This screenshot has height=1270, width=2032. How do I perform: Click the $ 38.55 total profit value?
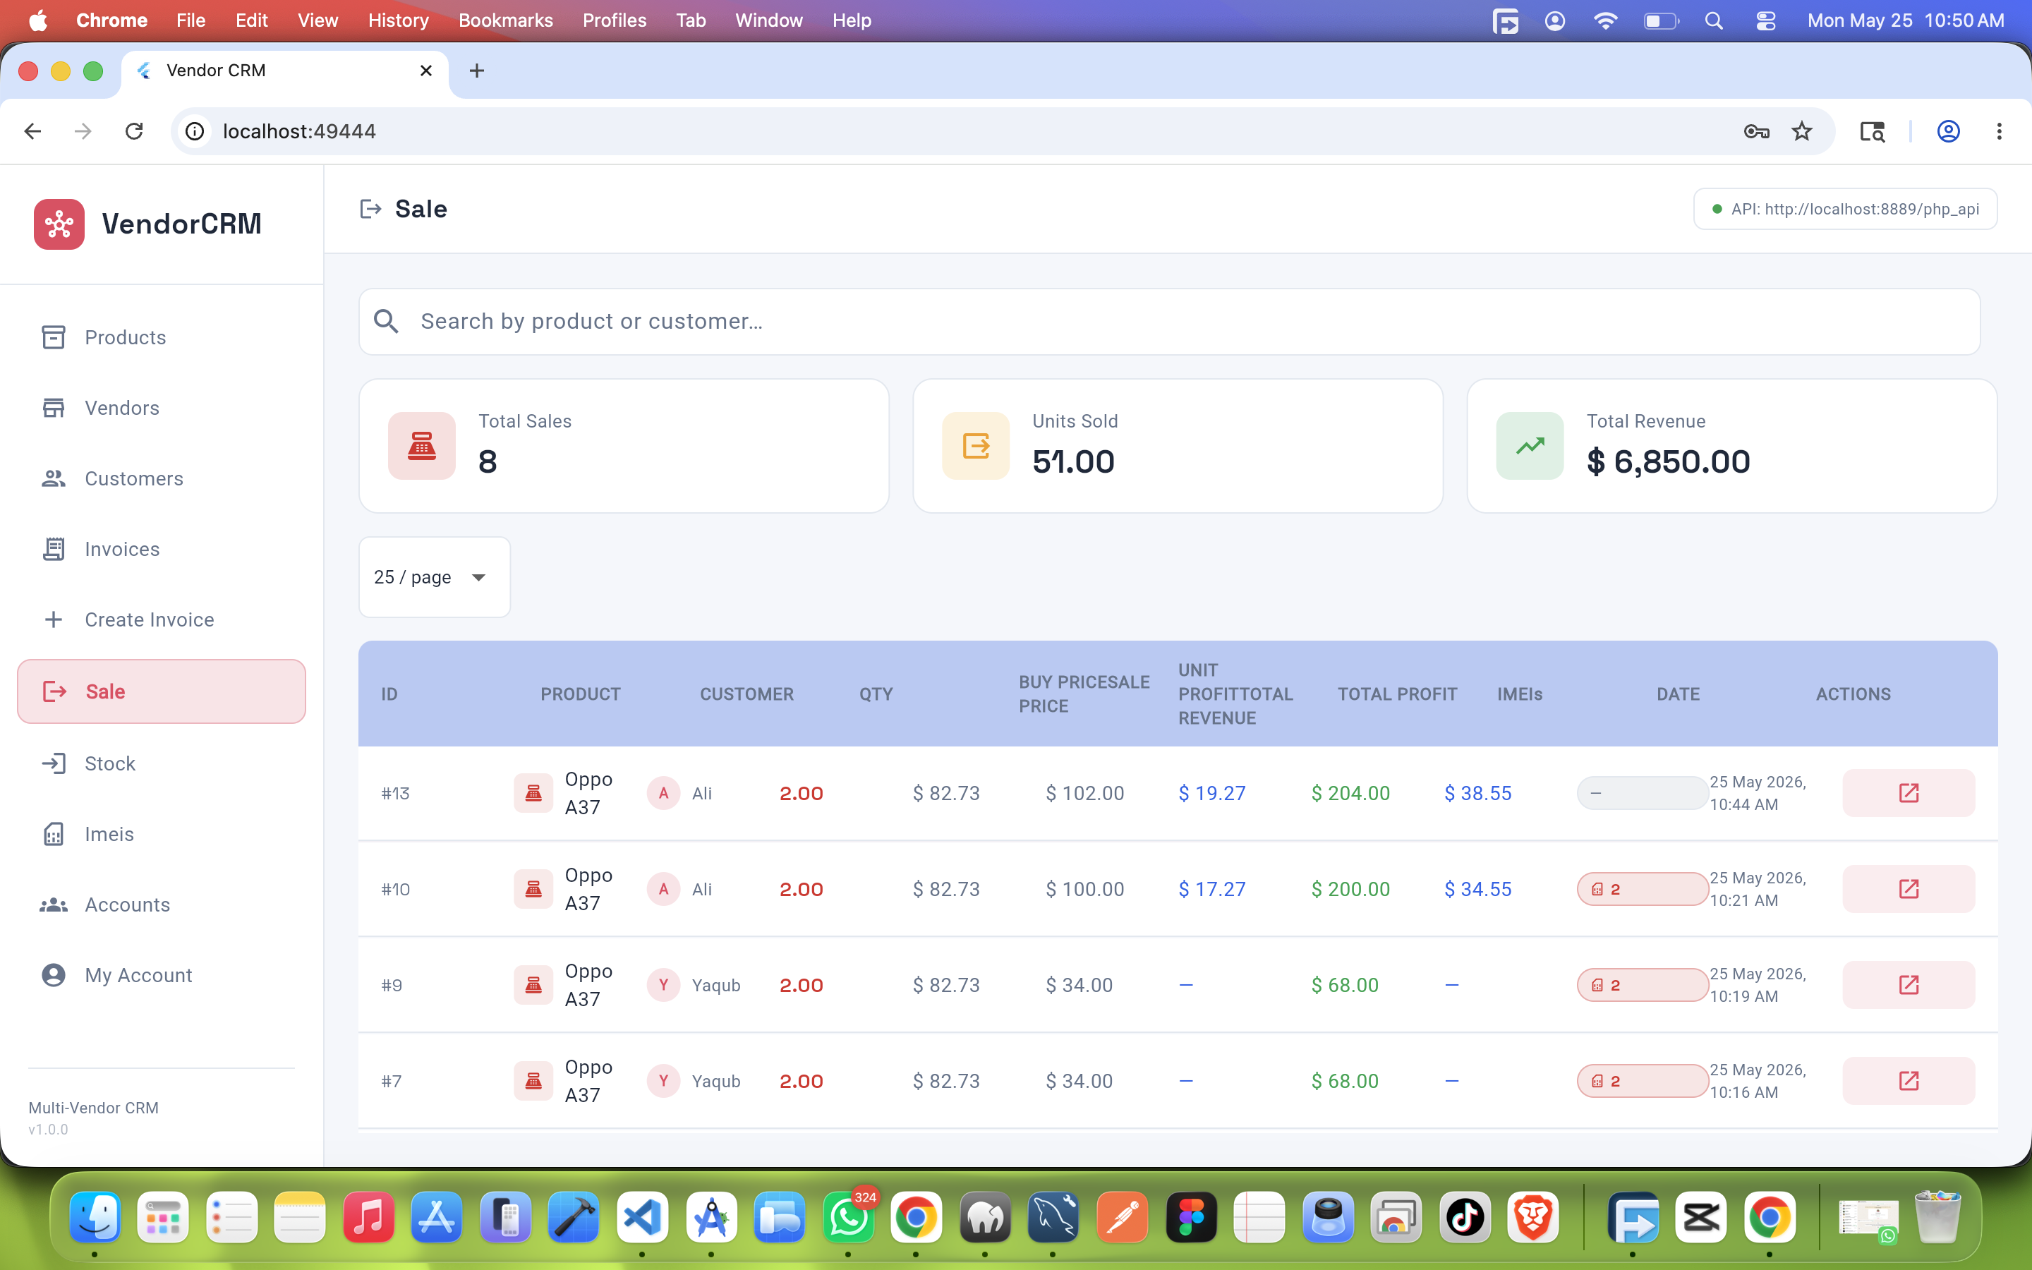click(x=1478, y=793)
